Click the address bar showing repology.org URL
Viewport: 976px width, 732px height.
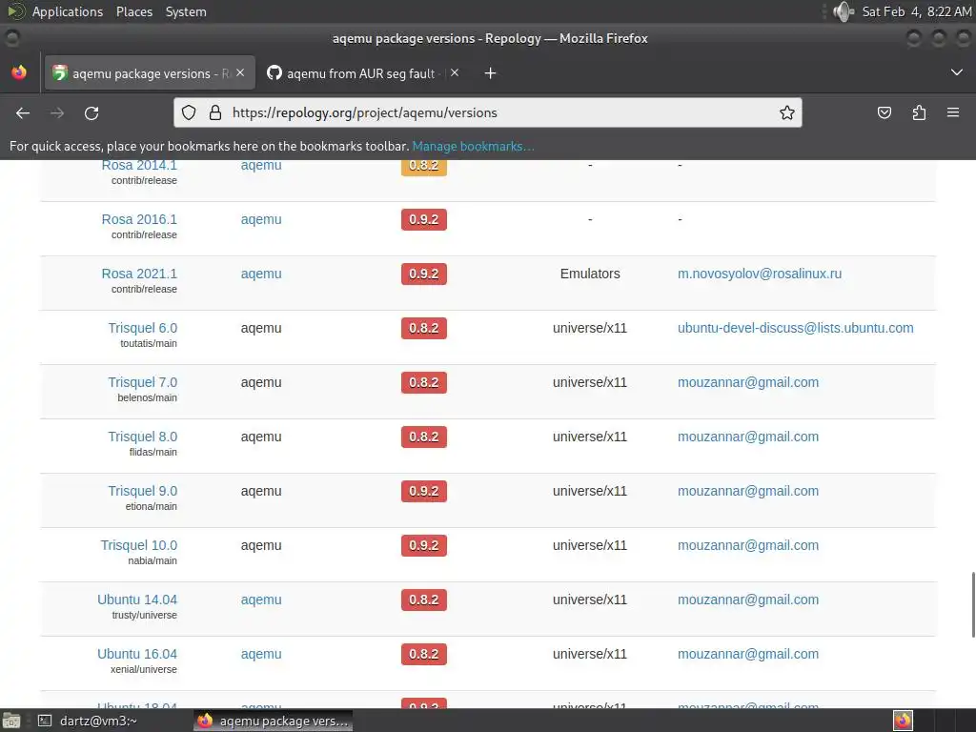tap(487, 112)
